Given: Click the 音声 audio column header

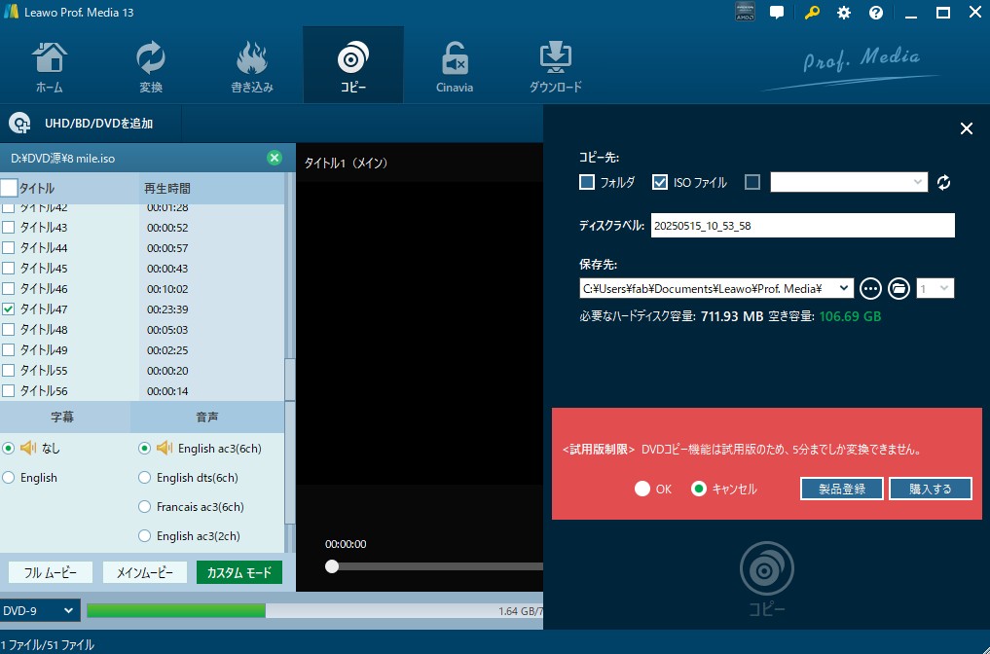Looking at the screenshot, I should tap(207, 418).
